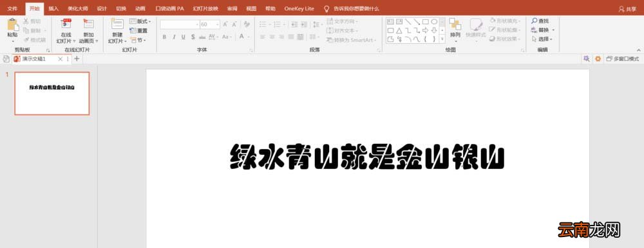Viewport: 644px width, 248px height.
Task: Toggle right text alignment
Action: tap(281, 37)
